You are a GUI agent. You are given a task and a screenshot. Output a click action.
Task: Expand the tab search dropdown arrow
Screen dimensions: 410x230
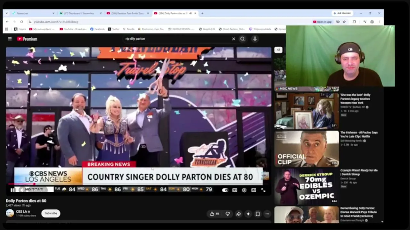click(7, 13)
